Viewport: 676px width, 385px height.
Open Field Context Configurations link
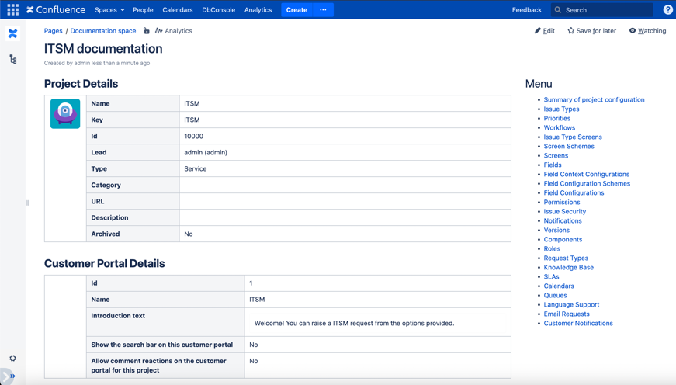(586, 174)
